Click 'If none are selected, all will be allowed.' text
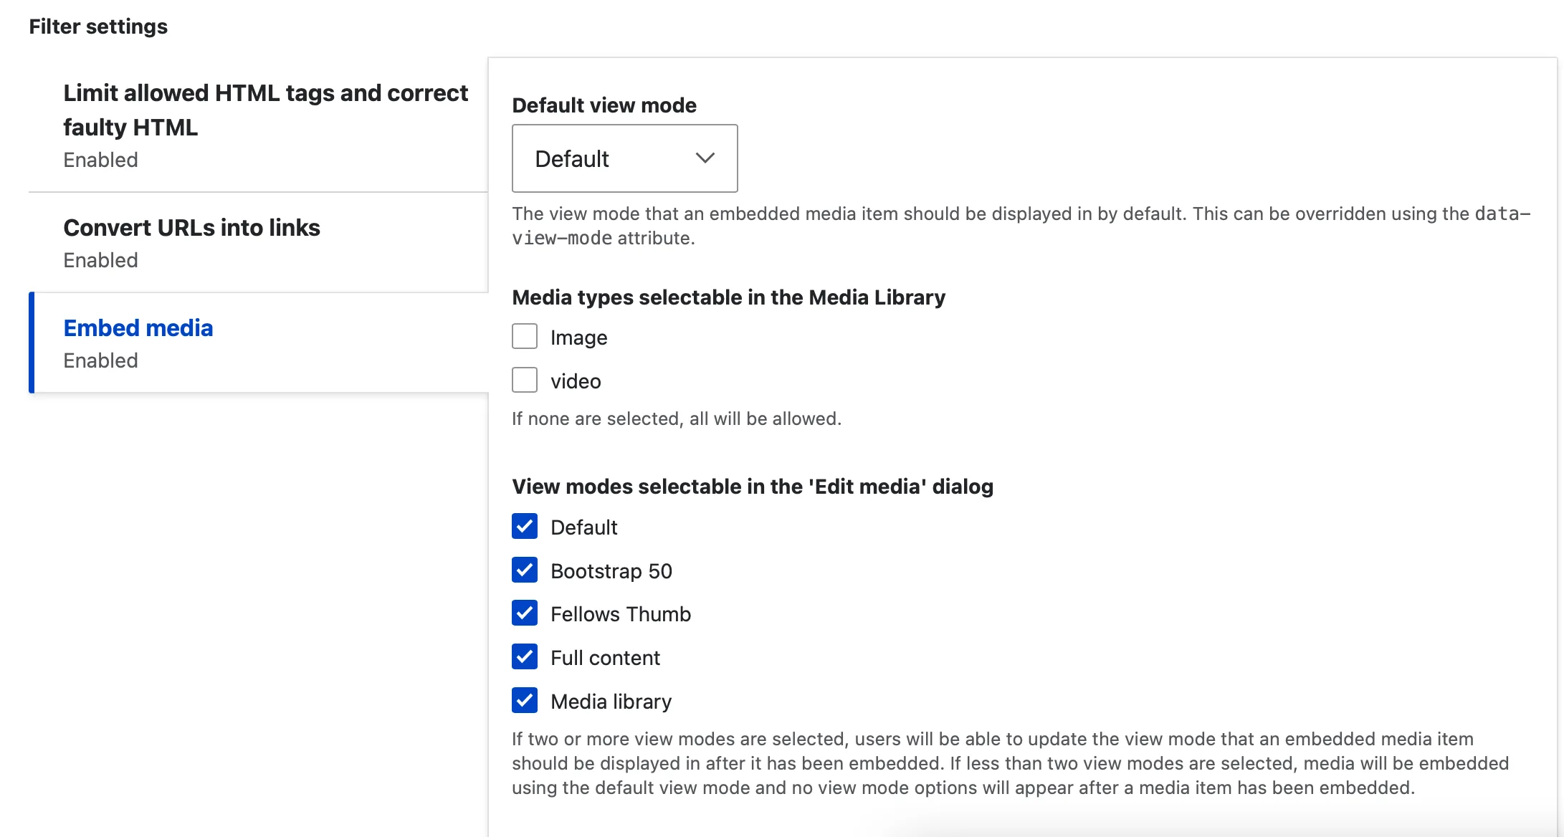This screenshot has height=837, width=1564. [x=677, y=418]
